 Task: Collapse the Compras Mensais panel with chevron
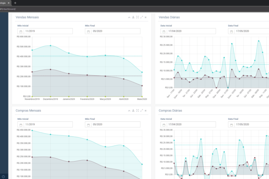(129, 111)
